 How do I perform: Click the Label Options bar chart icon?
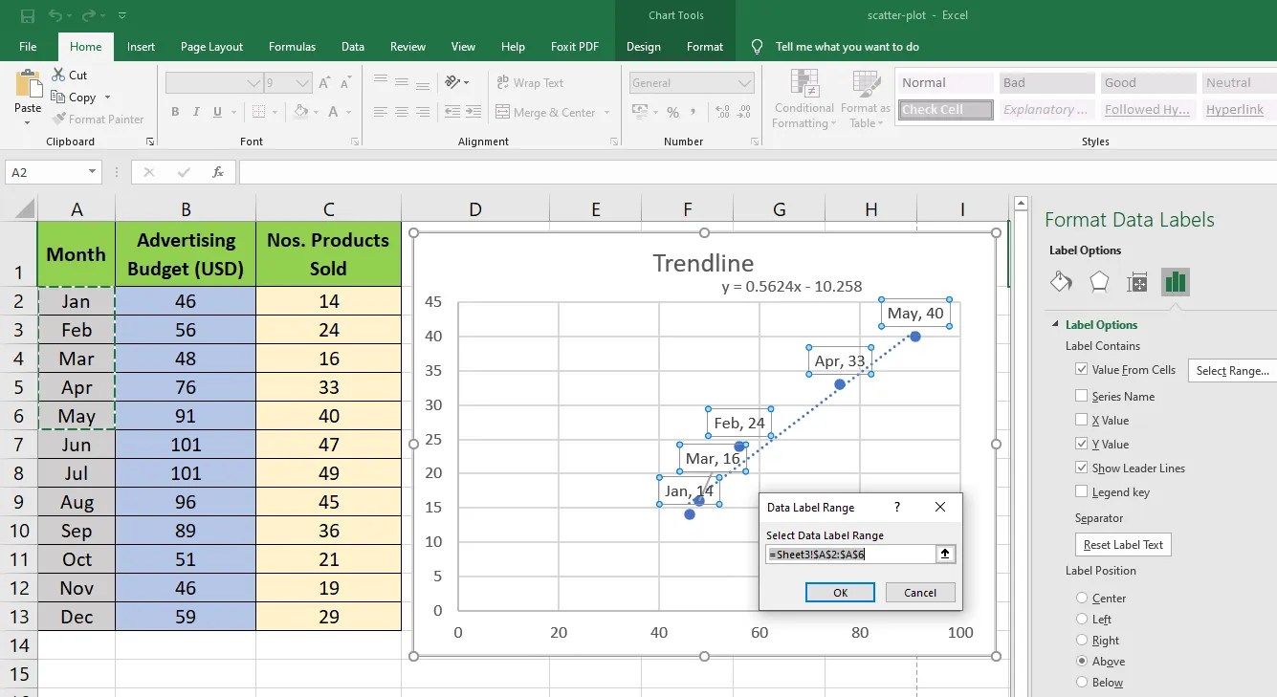click(x=1175, y=282)
